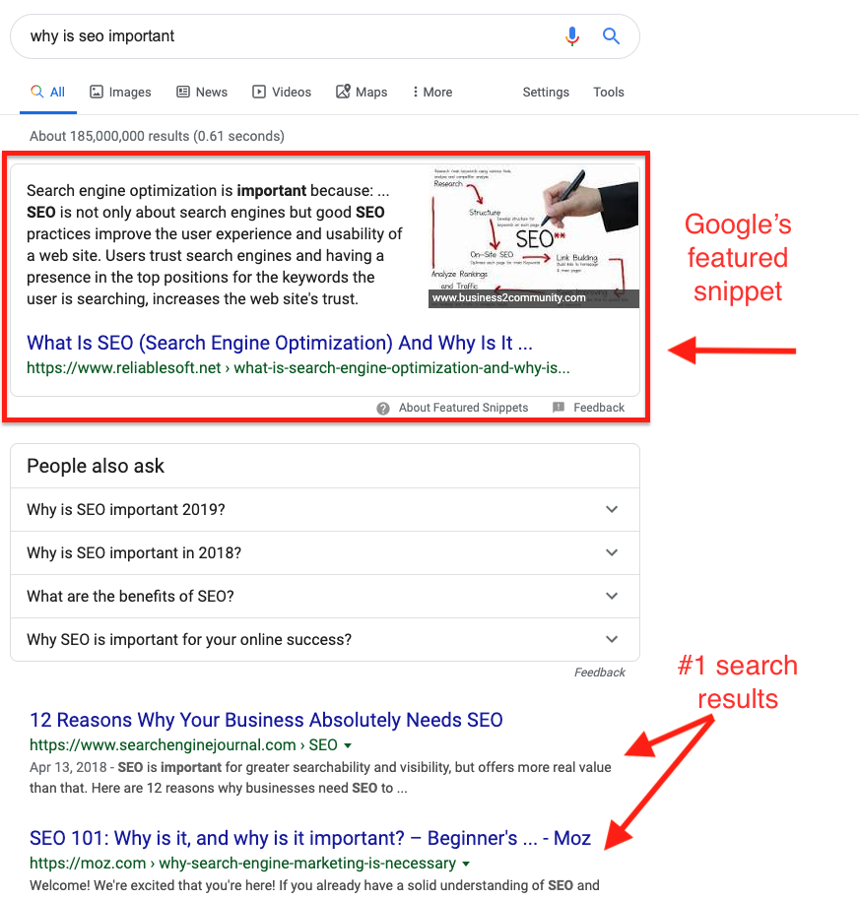Open the dropdown arrow beside the moz.com URL
This screenshot has height=899, width=859.
(466, 864)
